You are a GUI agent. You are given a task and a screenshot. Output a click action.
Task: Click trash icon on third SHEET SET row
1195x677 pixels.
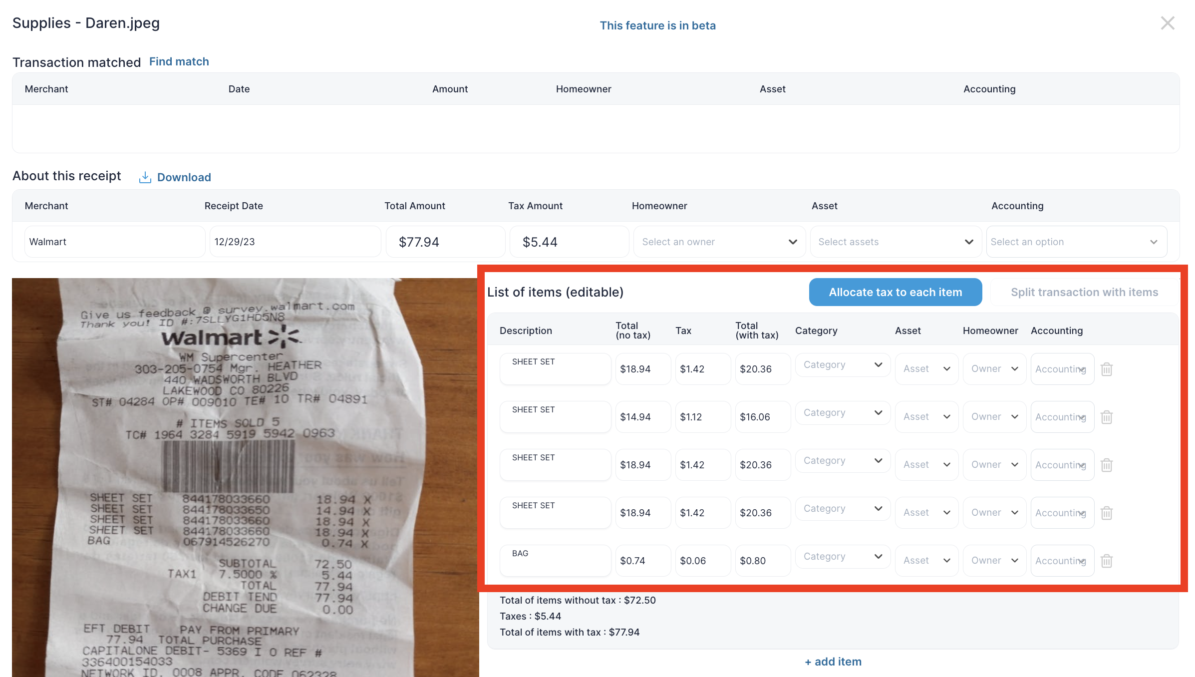click(1107, 465)
